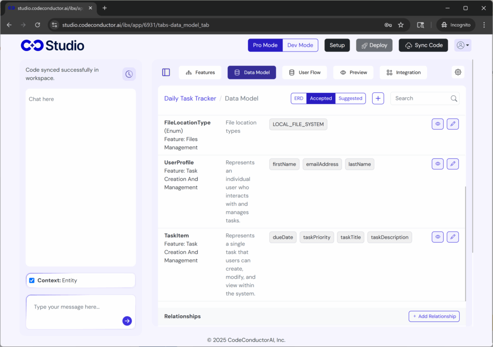Send the chat message with the arrow icon
The image size is (493, 347).
127,321
